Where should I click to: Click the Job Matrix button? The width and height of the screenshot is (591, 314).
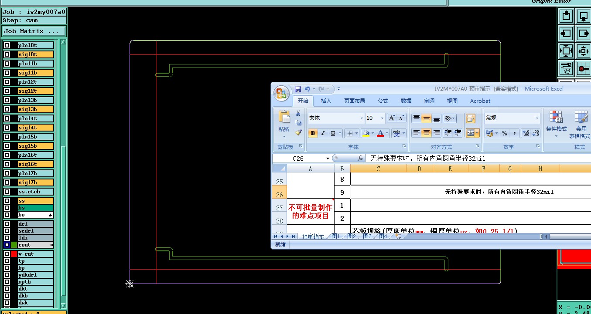coord(34,31)
